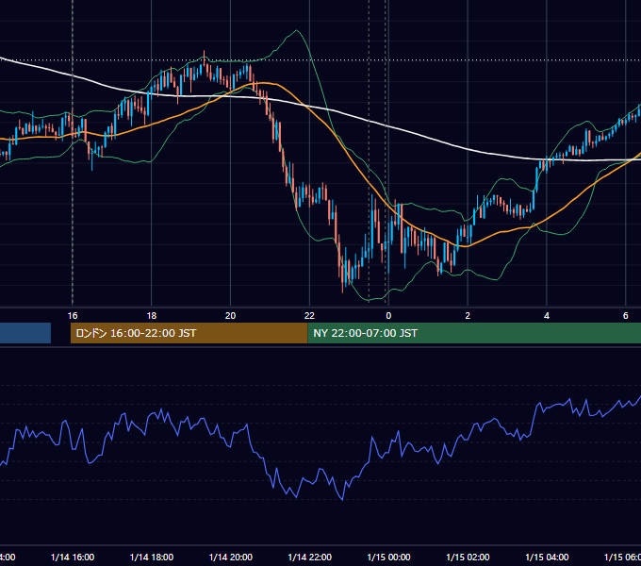This screenshot has width=641, height=566.
Task: Click the 1/15 02:00 time label
Action: [468, 558]
